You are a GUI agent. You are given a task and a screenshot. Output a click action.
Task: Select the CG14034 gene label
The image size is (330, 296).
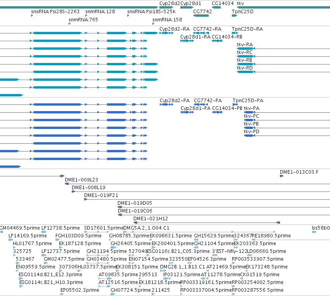point(223,3)
